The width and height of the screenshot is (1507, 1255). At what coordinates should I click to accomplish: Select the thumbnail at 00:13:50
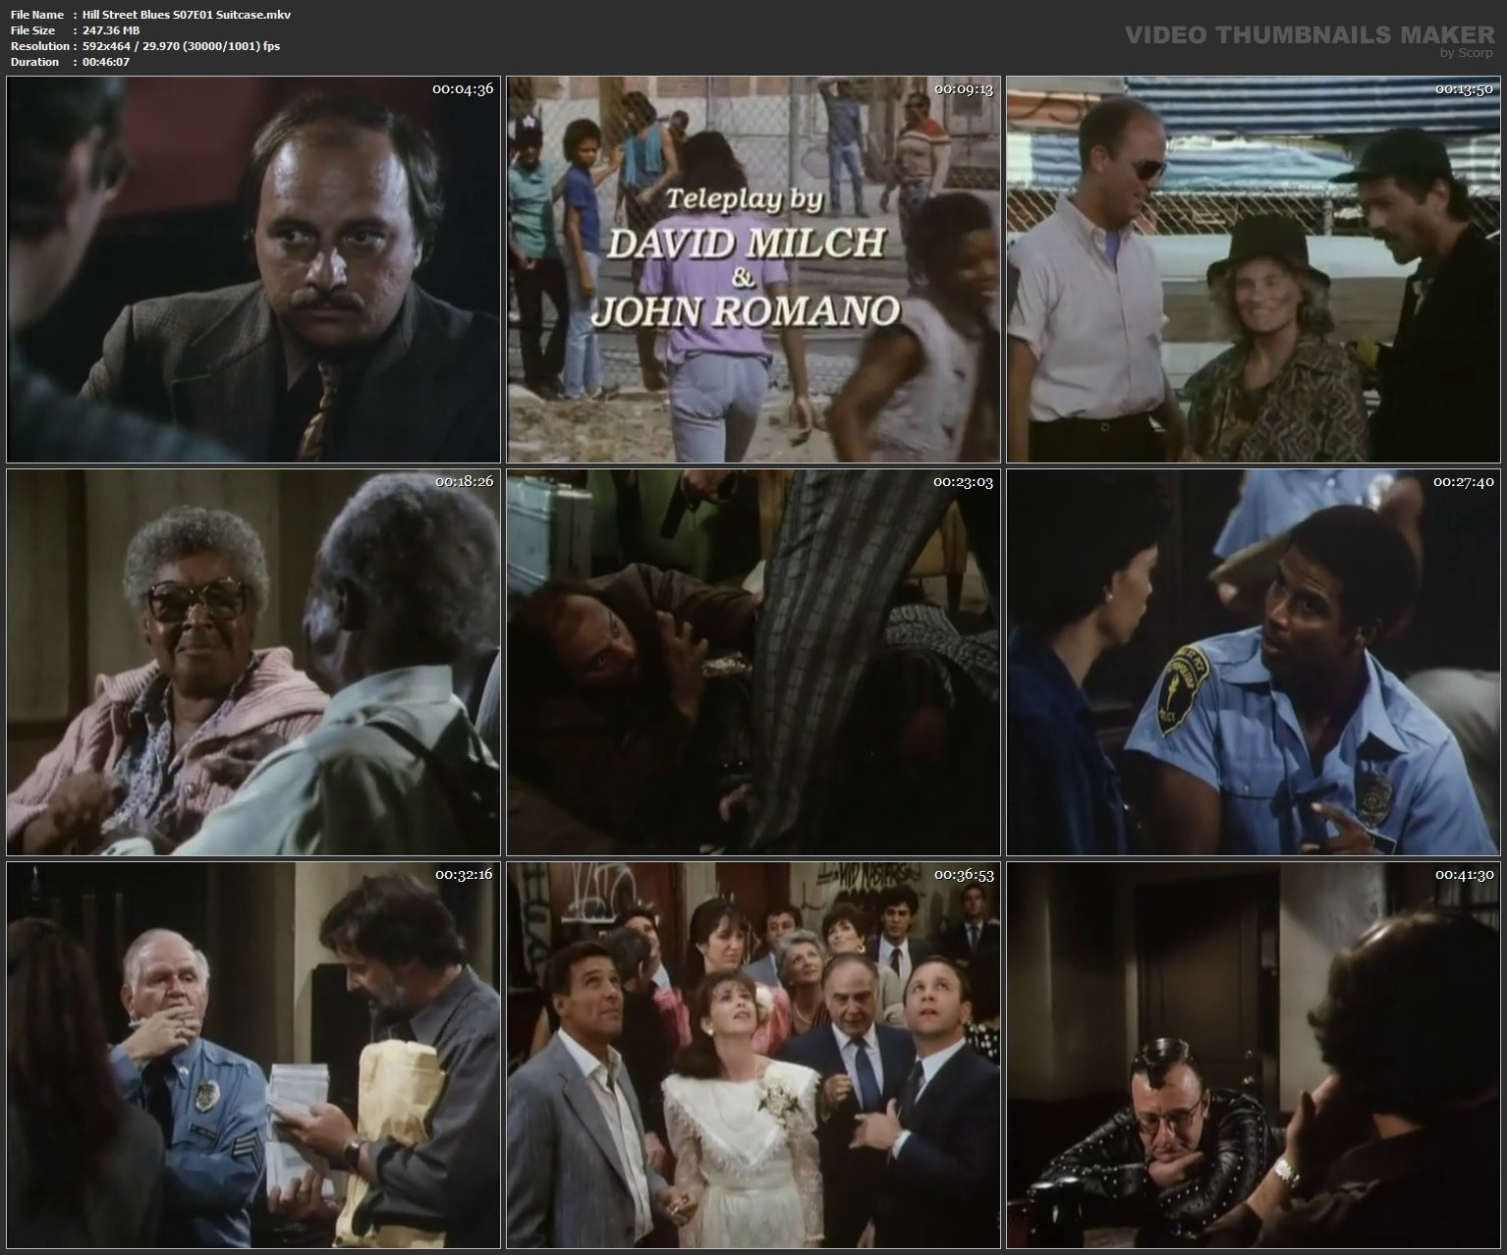tap(1255, 269)
